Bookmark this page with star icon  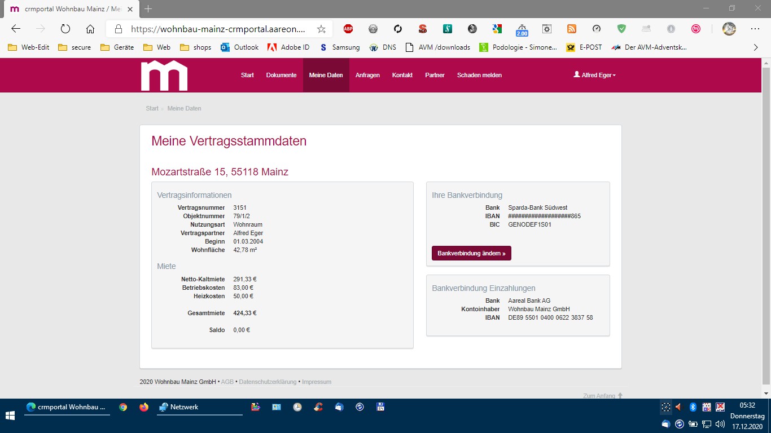click(321, 29)
